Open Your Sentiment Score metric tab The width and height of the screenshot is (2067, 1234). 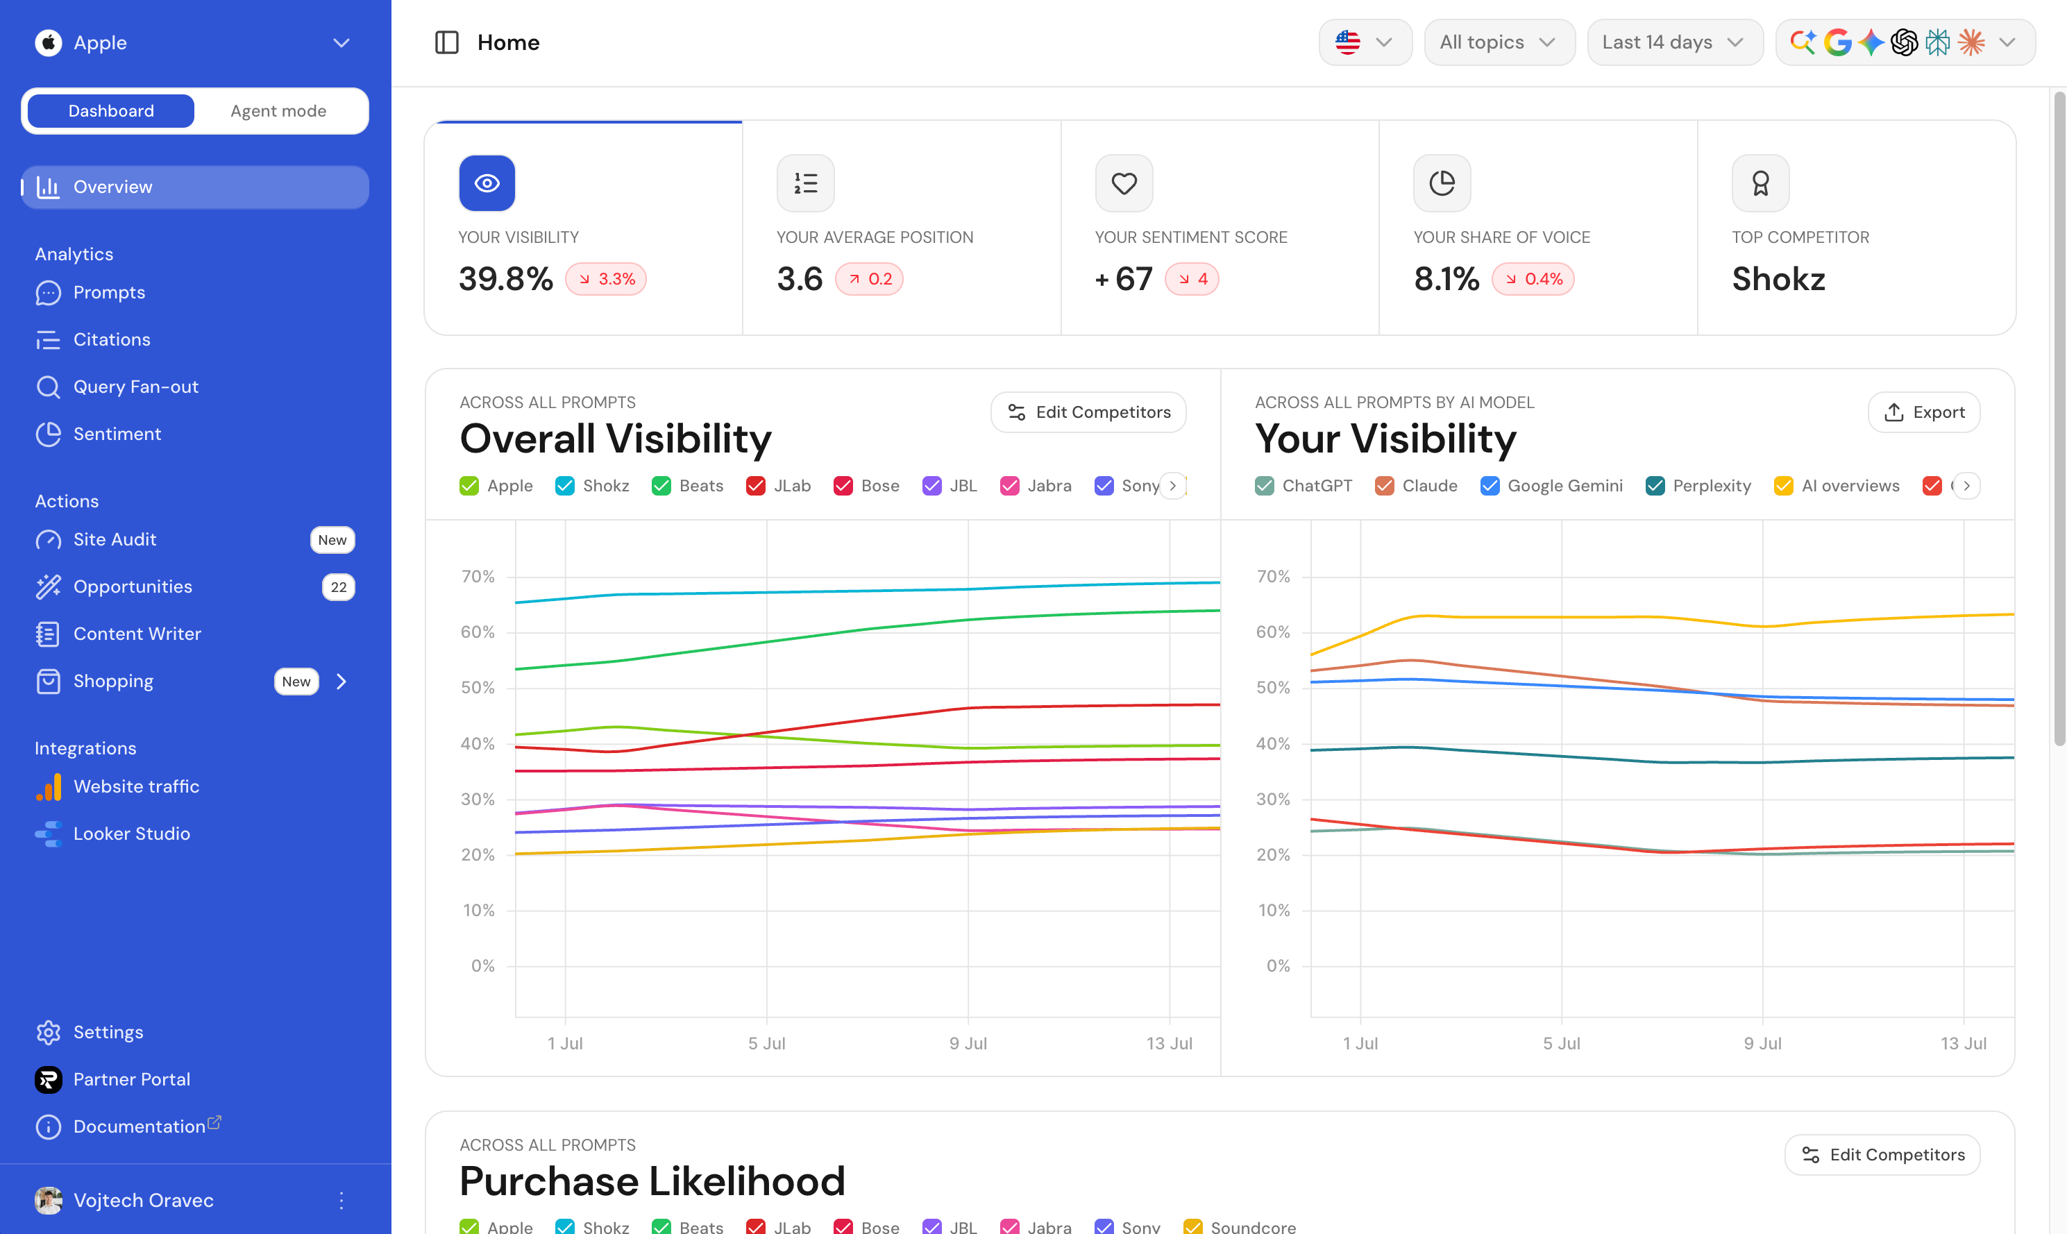(x=1220, y=228)
